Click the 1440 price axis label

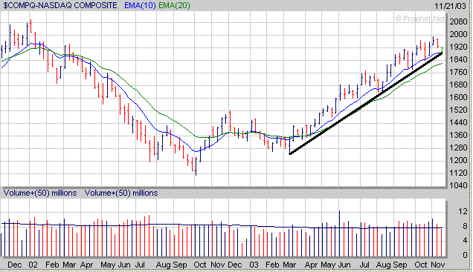click(458, 122)
